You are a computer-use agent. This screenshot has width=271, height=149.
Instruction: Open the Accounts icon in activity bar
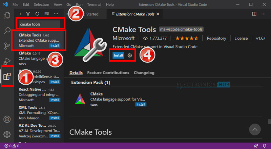tap(7, 119)
